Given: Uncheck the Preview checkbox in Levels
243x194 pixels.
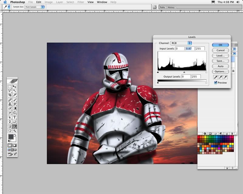Looking at the screenshot, I should coord(216,82).
